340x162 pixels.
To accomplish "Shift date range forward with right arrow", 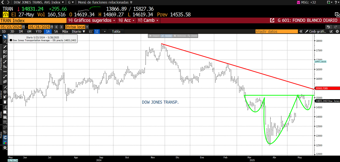I will pos(61,27).
